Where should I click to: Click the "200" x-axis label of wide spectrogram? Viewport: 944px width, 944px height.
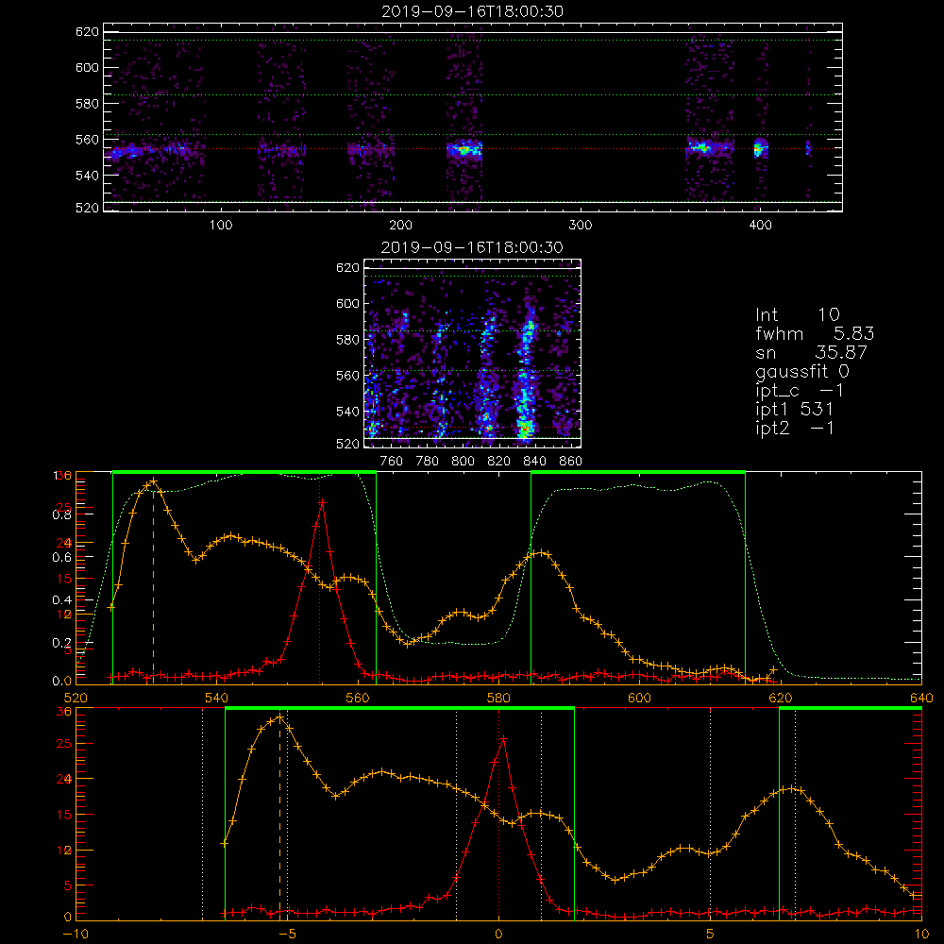pos(400,226)
